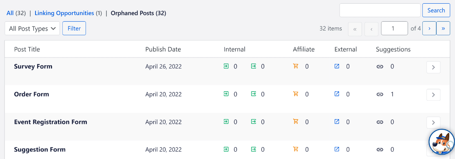The image size is (455, 159).
Task: Open the All Post Types dropdown
Action: click(x=32, y=29)
